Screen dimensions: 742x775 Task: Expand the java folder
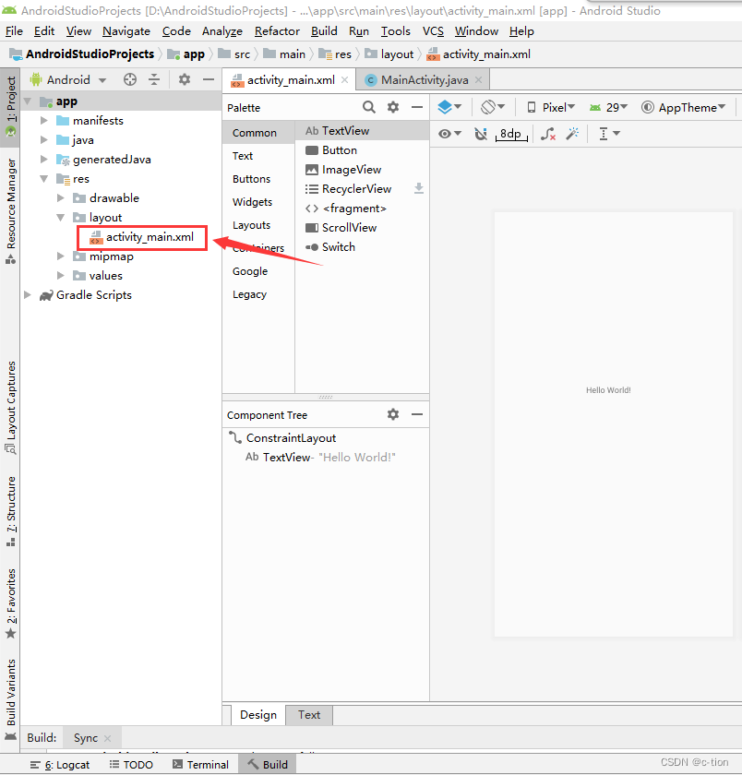pos(44,140)
